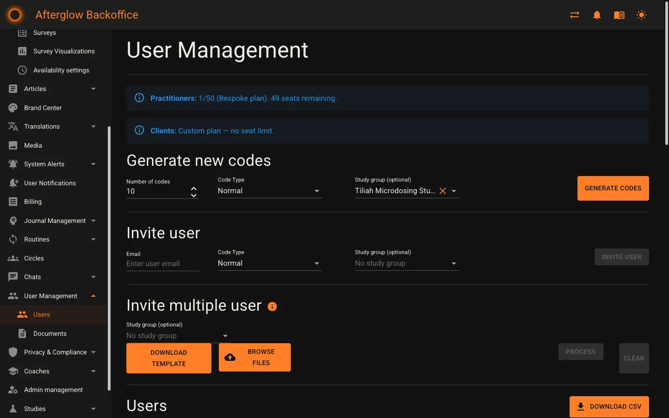Viewport: 669px width, 418px height.
Task: Click the sidebar vertical scrollbar
Action: point(109,258)
